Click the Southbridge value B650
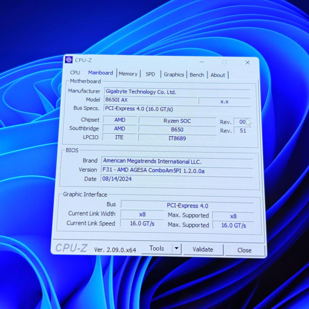 (177, 130)
